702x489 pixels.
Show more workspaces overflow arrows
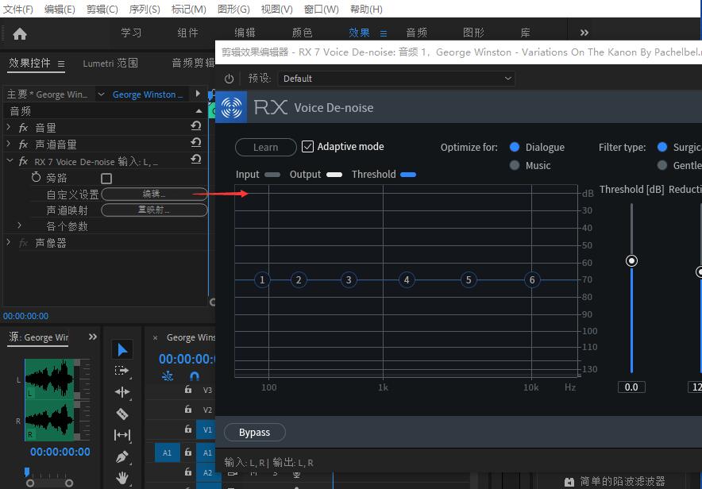coord(584,33)
